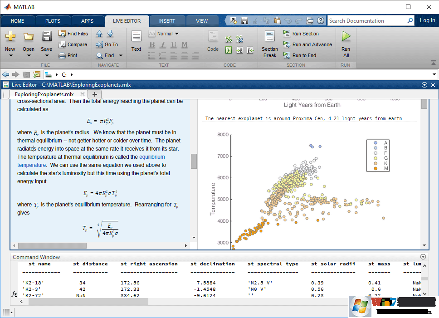Click the Paste icon in quick access toolbar

click(278, 20)
